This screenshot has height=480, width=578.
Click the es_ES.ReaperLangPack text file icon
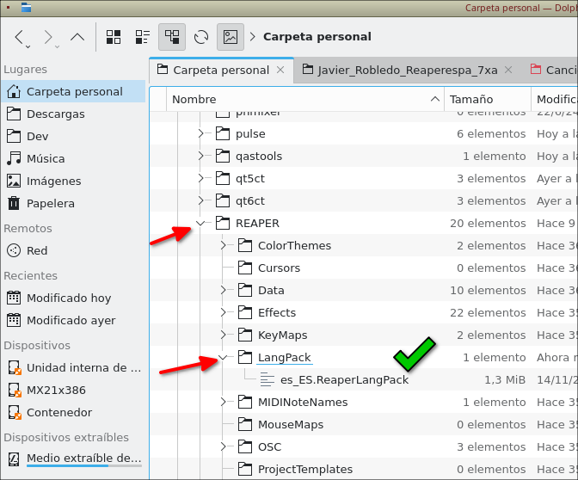click(x=267, y=379)
